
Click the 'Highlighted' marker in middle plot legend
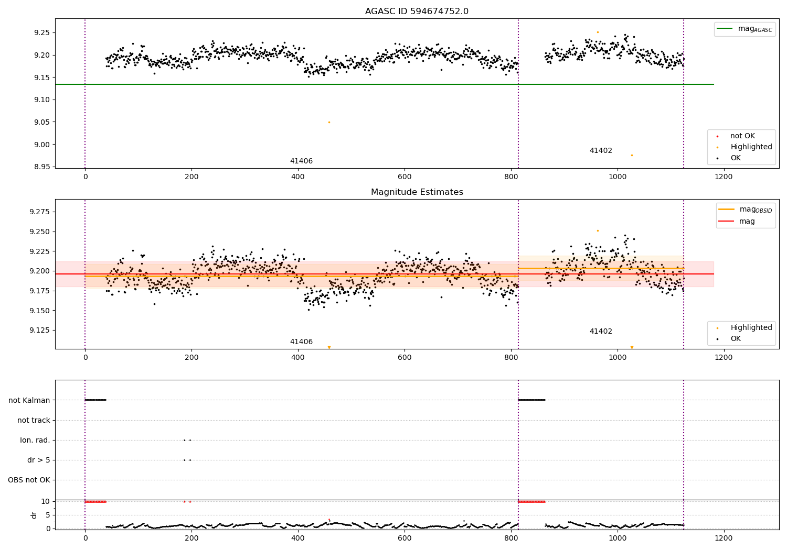tap(717, 328)
